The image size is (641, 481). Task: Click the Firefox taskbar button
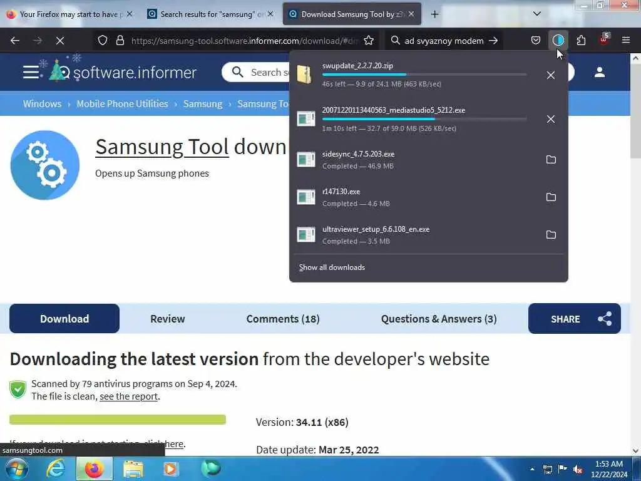[x=94, y=468]
